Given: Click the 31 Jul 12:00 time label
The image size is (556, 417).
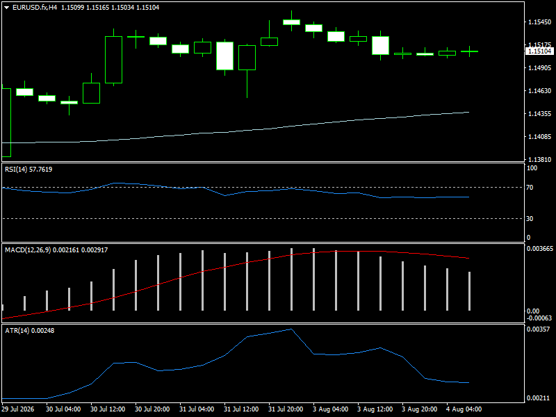Looking at the screenshot, I should click(241, 409).
